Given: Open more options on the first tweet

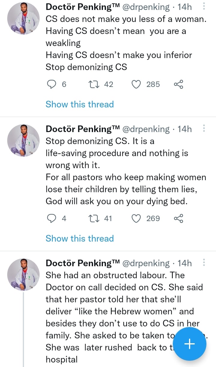Looking at the screenshot, I should (x=204, y=6).
